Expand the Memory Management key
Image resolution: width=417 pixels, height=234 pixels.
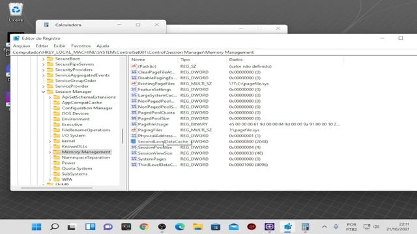pyautogui.click(x=50, y=152)
